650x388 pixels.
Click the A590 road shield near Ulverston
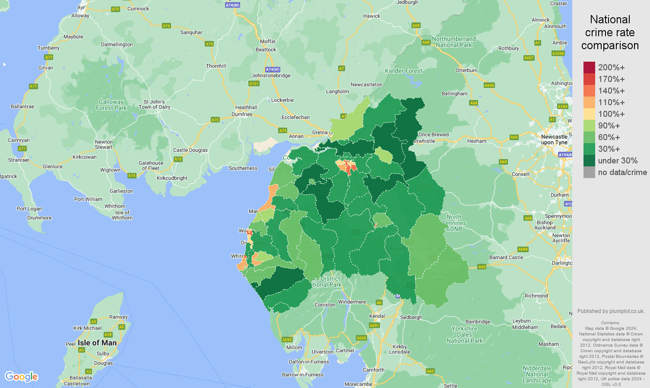click(361, 338)
